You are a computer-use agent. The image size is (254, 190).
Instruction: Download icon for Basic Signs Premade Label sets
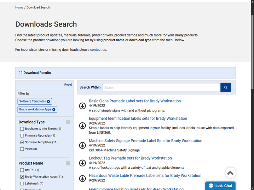(82, 106)
